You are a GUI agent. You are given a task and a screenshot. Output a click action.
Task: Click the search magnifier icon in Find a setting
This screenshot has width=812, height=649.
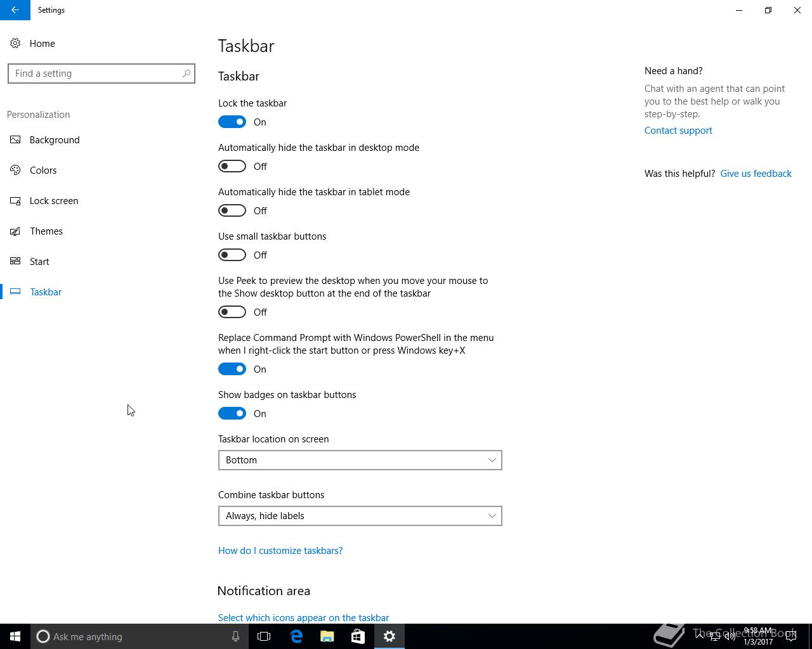pos(187,74)
